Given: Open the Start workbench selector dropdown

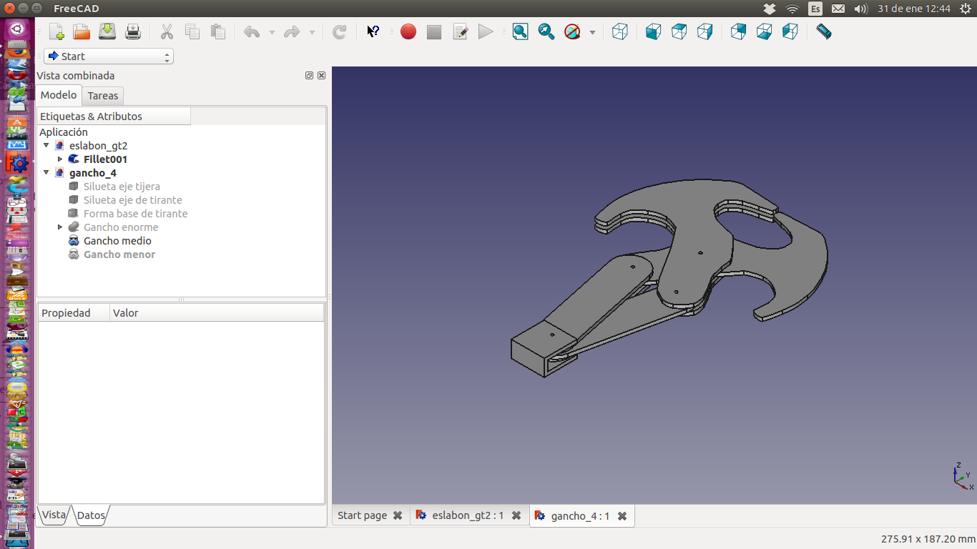Looking at the screenshot, I should pos(109,56).
